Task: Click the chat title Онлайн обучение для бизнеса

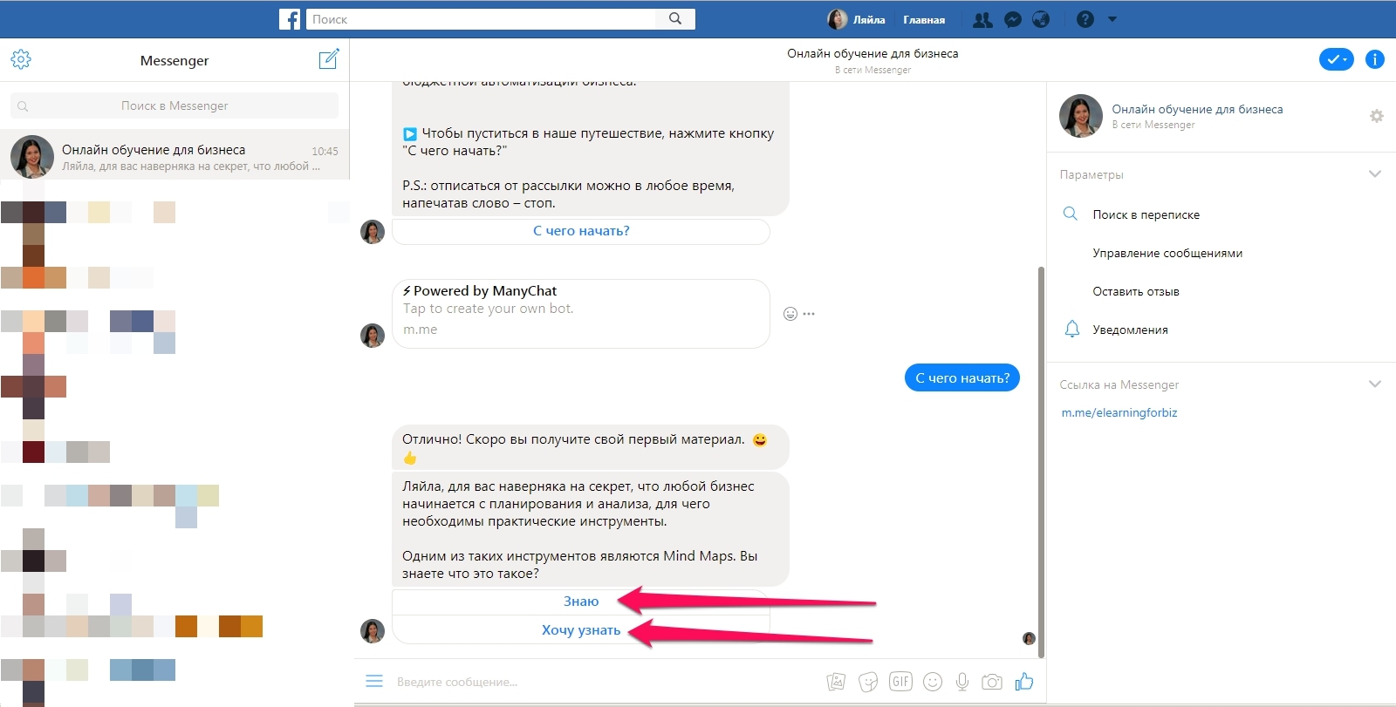Action: click(x=872, y=53)
